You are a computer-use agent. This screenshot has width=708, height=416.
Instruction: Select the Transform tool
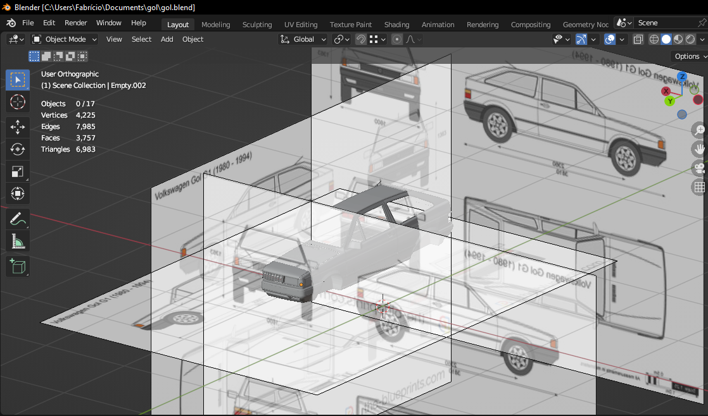pyautogui.click(x=18, y=194)
